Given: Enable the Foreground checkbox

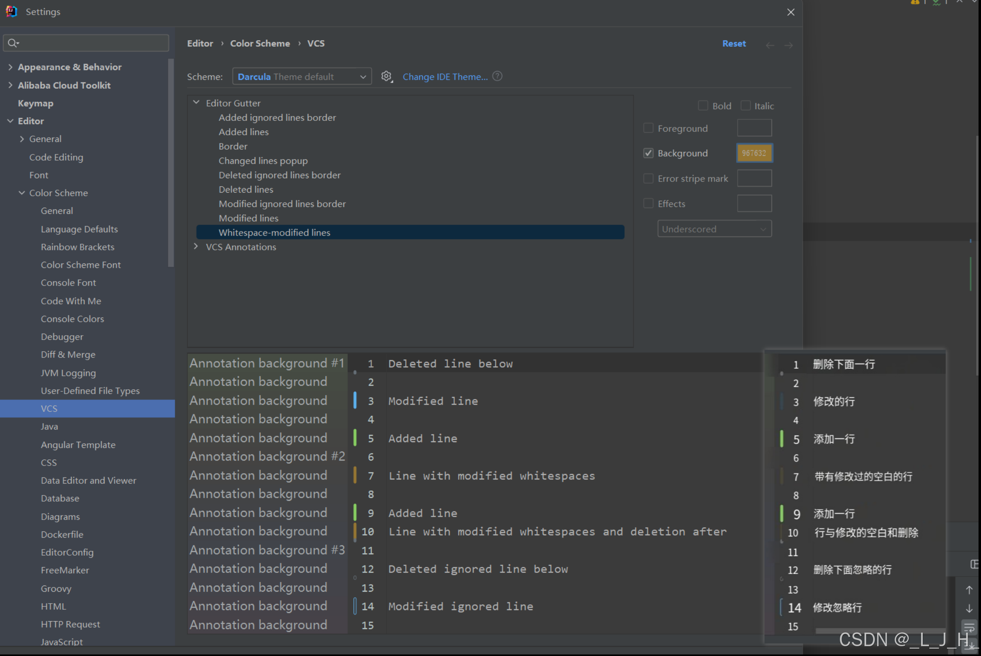Looking at the screenshot, I should pos(648,128).
